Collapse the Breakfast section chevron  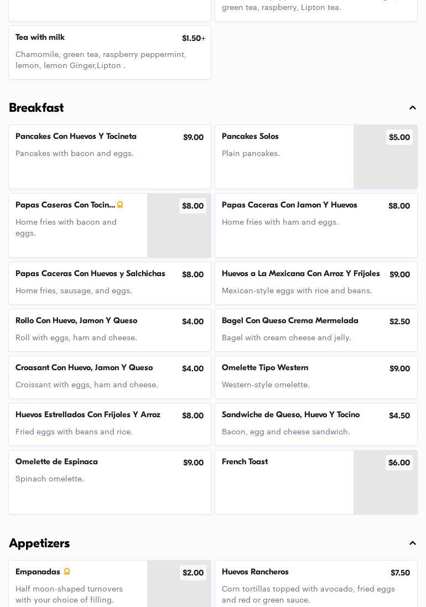(x=413, y=108)
